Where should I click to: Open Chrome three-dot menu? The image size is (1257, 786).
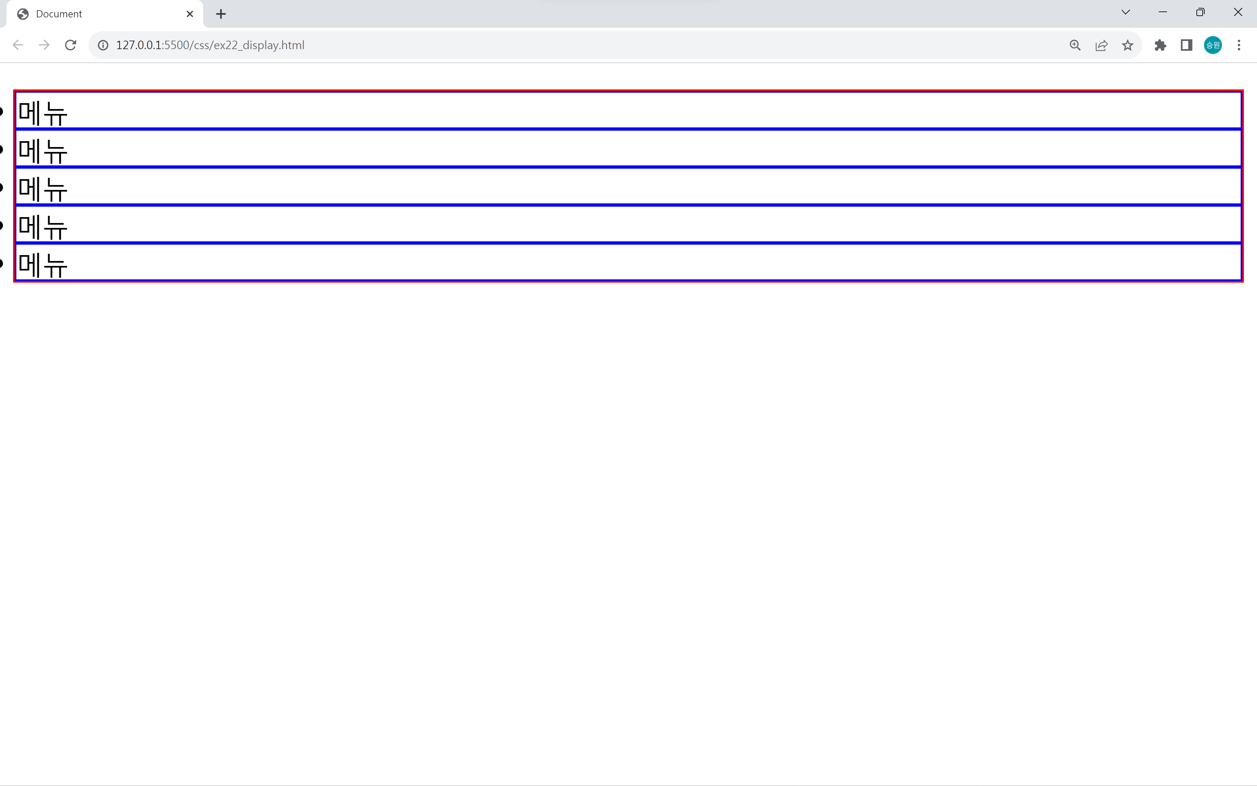pos(1239,45)
